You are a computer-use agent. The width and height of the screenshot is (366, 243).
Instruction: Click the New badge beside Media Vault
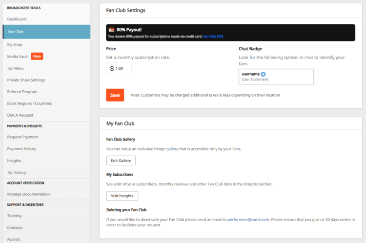click(37, 56)
